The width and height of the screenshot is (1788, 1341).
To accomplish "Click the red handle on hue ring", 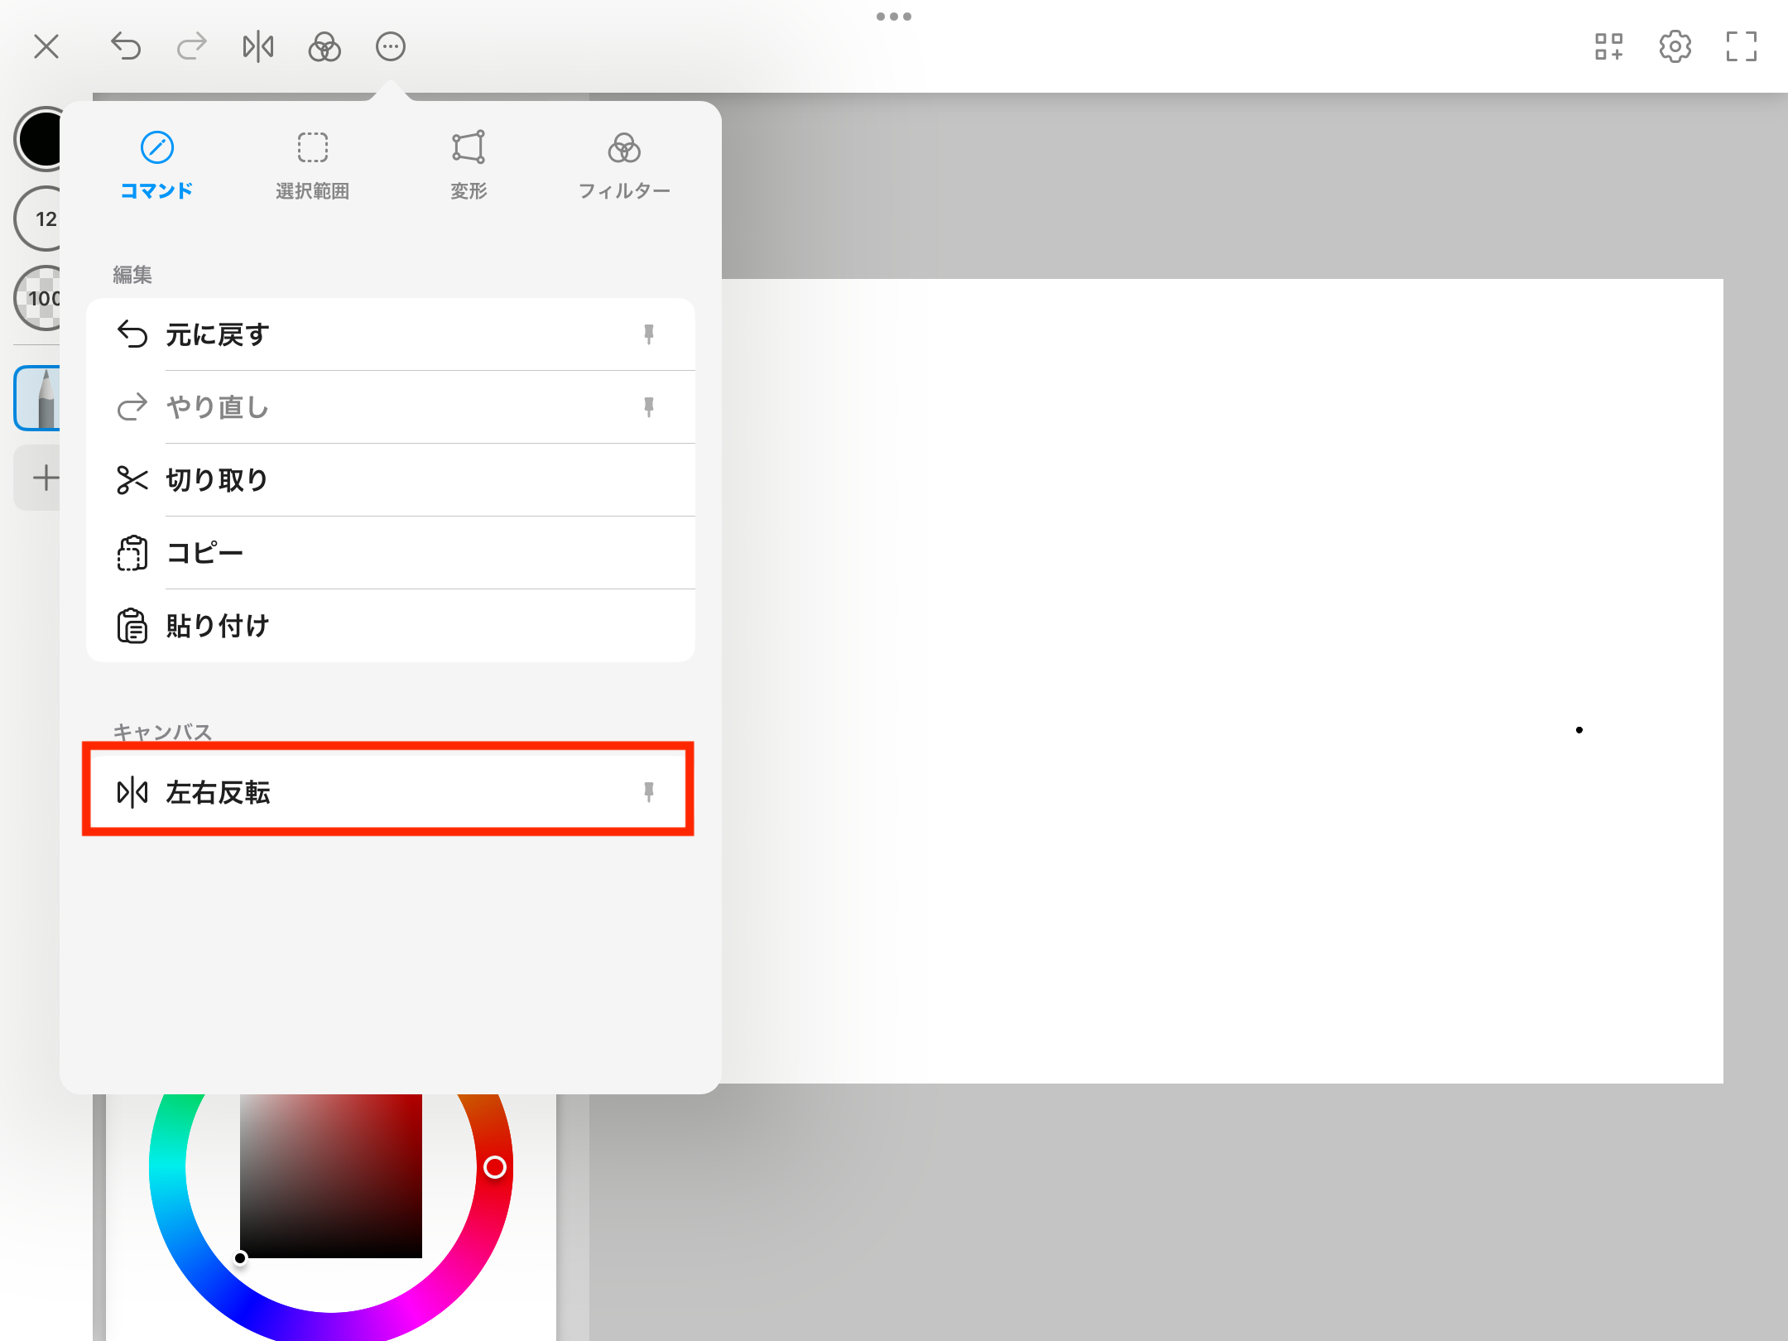I will [495, 1167].
